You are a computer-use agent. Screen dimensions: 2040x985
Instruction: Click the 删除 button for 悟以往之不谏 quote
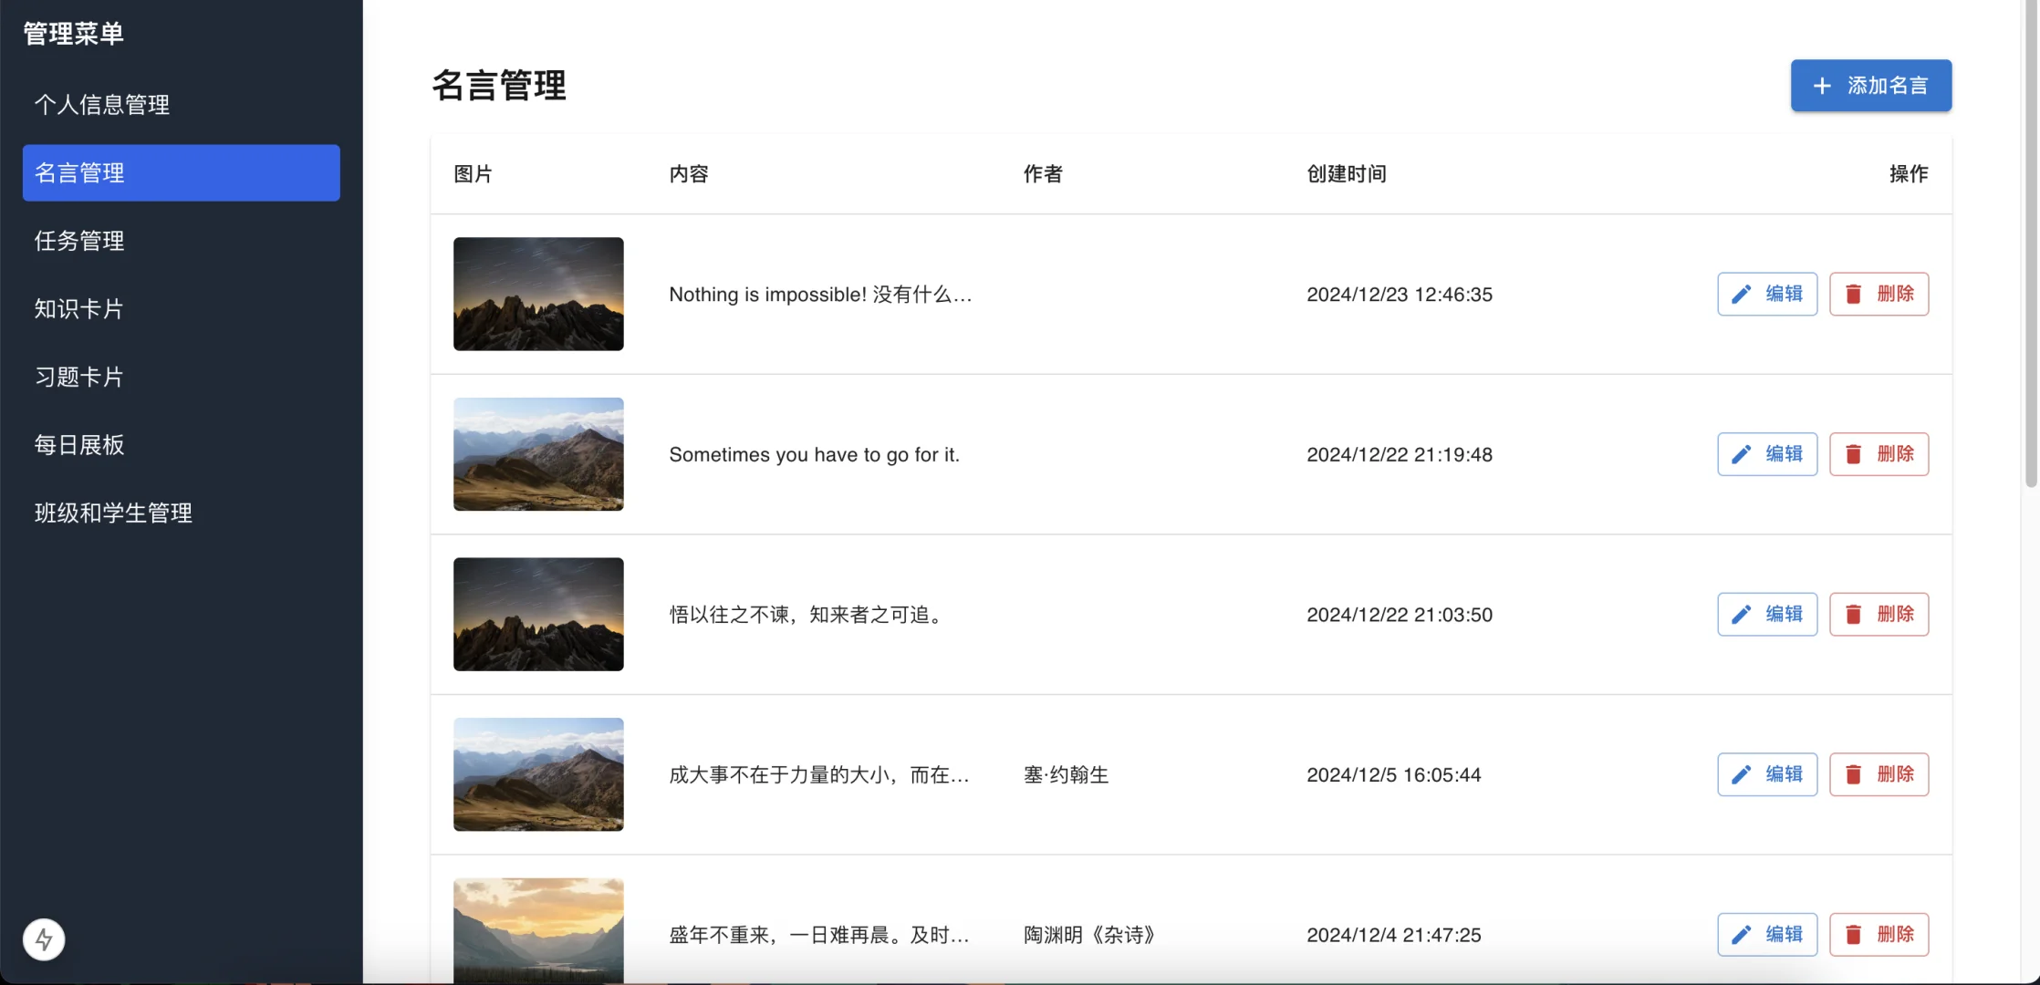coord(1879,614)
